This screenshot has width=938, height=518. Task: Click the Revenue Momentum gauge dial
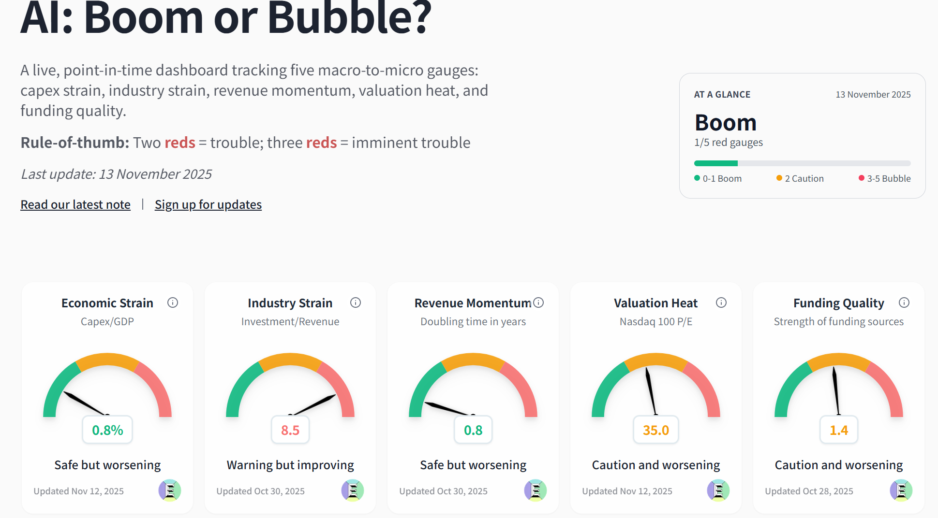[x=473, y=387]
